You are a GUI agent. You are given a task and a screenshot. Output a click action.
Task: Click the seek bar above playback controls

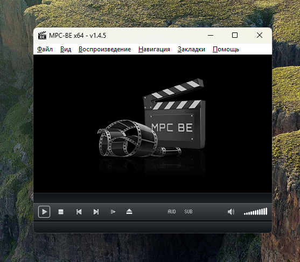[x=152, y=198]
